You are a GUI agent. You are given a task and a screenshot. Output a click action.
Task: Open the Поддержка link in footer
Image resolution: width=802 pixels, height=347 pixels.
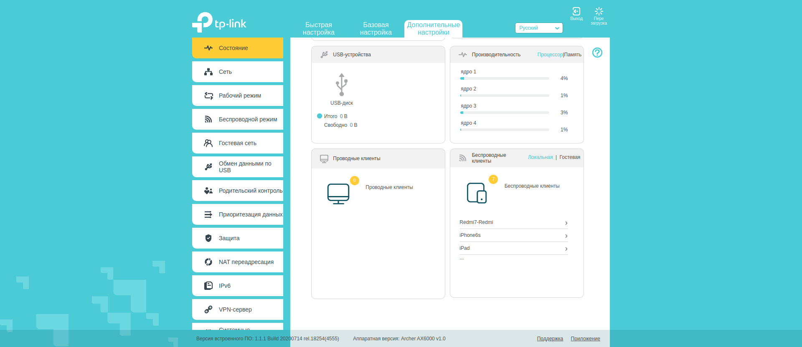click(550, 339)
